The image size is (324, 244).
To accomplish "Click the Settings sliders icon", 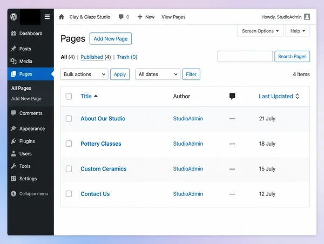I will click(x=13, y=179).
